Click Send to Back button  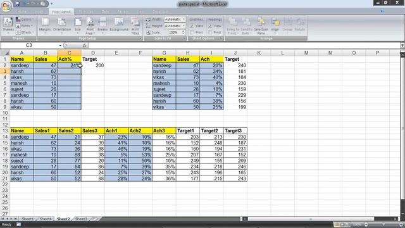246,26
